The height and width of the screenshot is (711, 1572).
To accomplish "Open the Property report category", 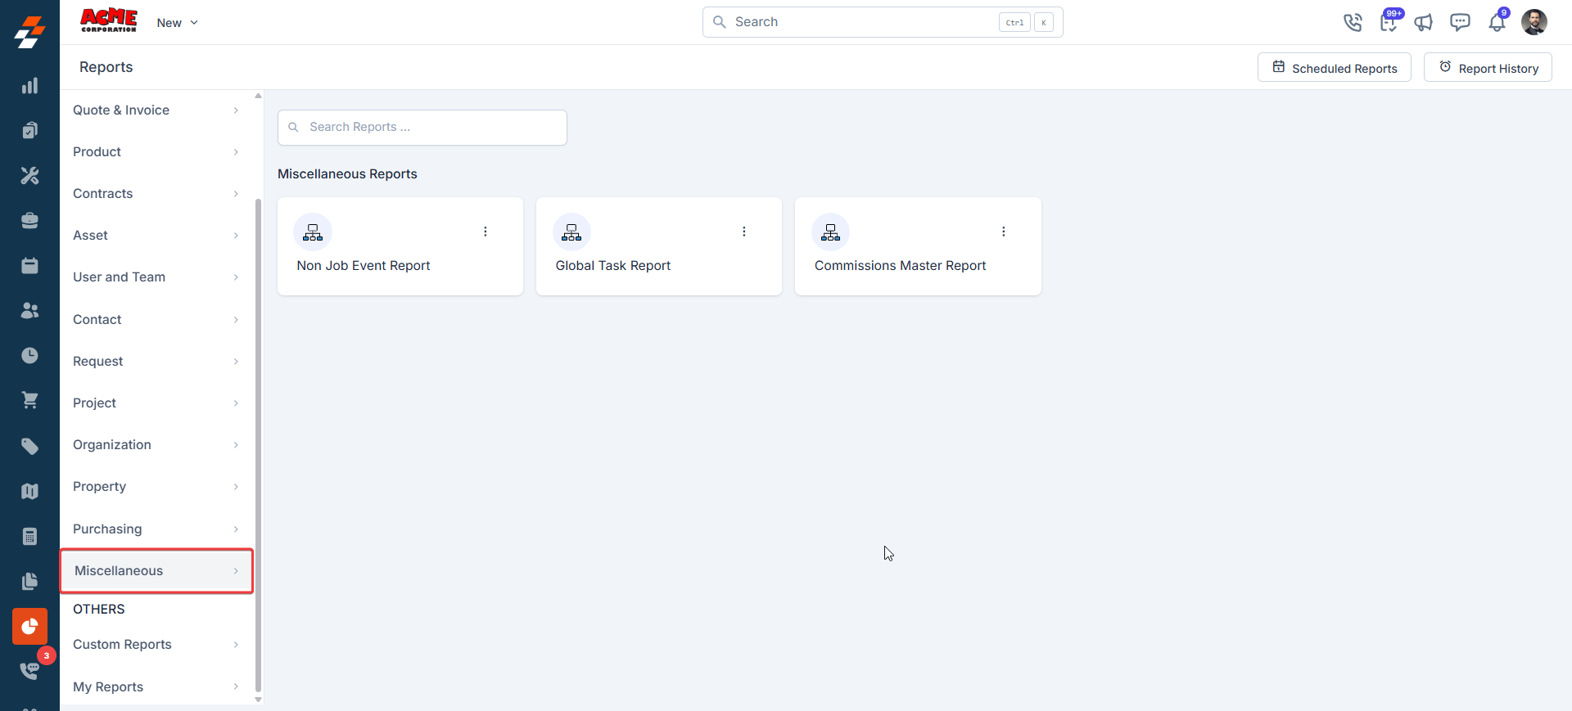I will 156,487.
